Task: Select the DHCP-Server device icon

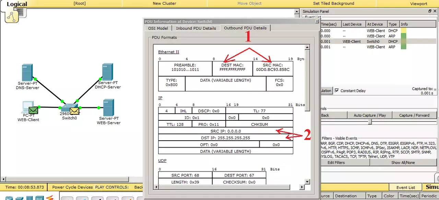Action: (107, 72)
